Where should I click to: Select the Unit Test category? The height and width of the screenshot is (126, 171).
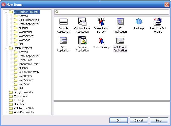[x=19, y=104]
